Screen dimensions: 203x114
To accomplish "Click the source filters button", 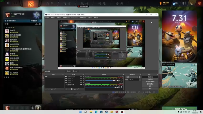I will click(x=75, y=71).
